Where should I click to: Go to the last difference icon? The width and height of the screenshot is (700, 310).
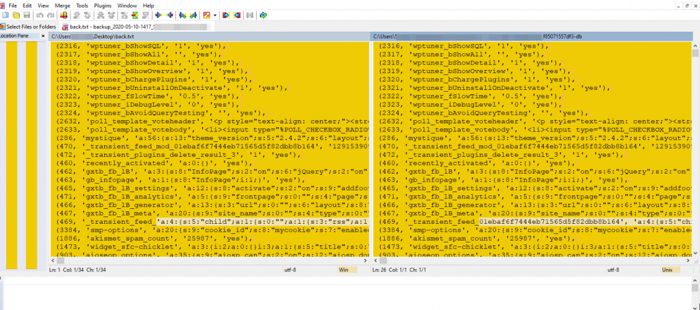click(146, 15)
